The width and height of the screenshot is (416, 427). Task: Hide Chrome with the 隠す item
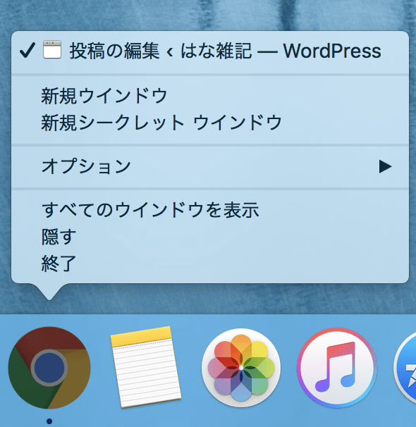(210, 236)
